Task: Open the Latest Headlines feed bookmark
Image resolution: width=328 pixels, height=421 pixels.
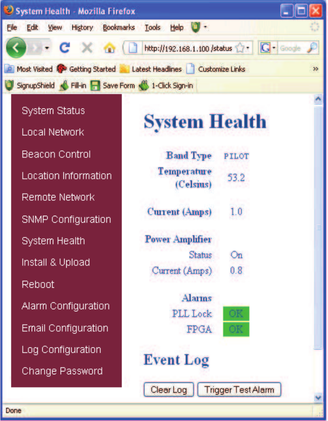Action: (x=150, y=69)
